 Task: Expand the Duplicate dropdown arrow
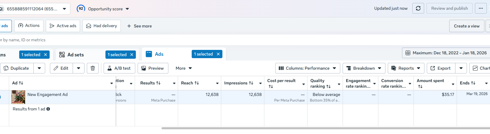point(39,68)
